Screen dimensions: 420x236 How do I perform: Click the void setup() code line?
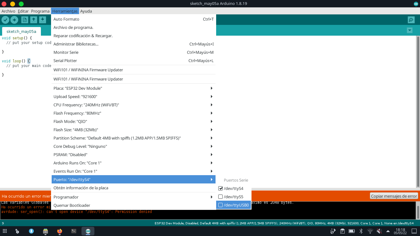click(17, 38)
